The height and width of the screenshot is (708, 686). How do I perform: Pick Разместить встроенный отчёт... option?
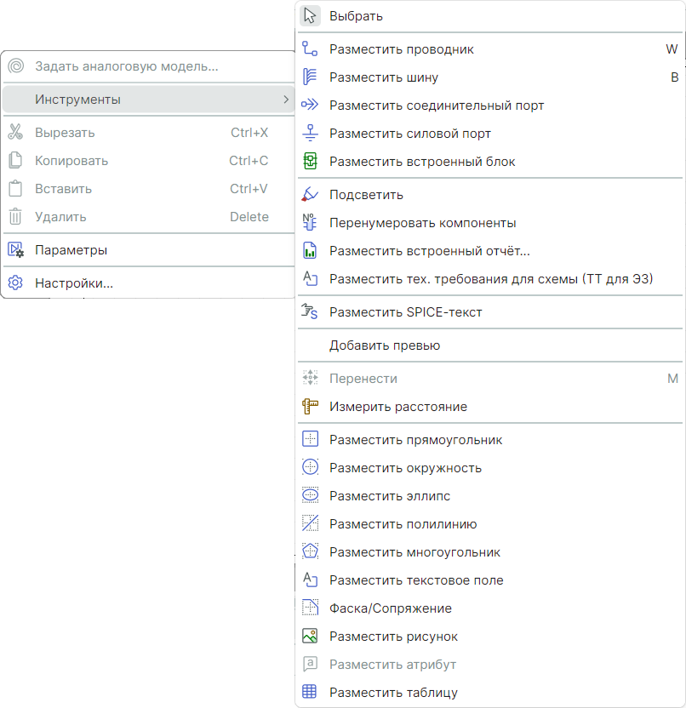pos(429,251)
